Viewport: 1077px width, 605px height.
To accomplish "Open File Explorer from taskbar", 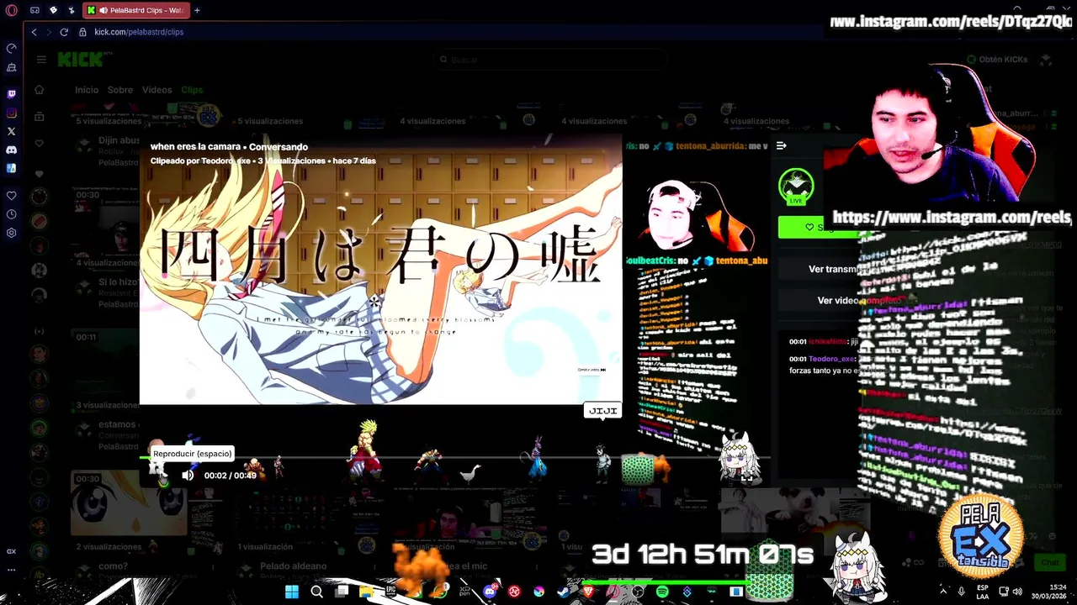I will coord(366,592).
